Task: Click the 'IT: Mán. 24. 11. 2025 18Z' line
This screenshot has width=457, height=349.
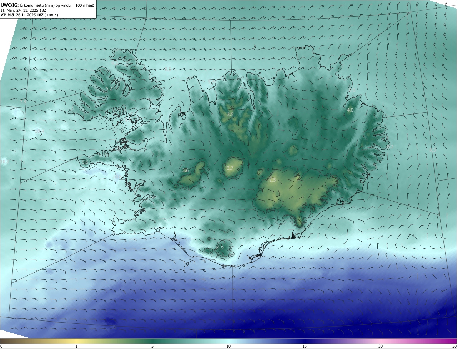Action: tap(23, 10)
